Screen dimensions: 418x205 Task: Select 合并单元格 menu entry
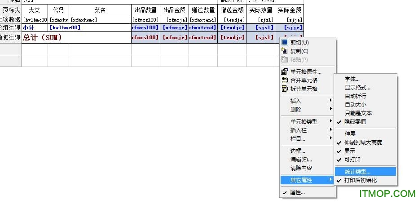point(308,80)
